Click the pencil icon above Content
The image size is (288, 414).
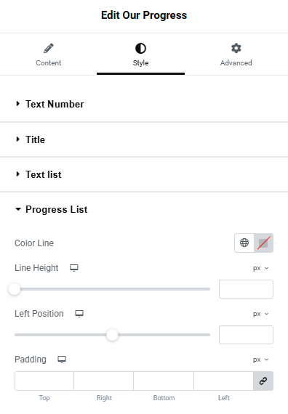(x=49, y=49)
